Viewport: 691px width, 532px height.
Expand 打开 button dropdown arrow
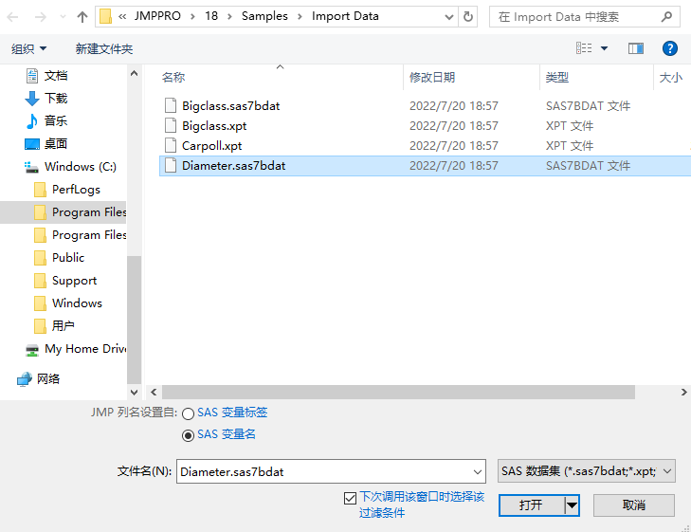[572, 505]
